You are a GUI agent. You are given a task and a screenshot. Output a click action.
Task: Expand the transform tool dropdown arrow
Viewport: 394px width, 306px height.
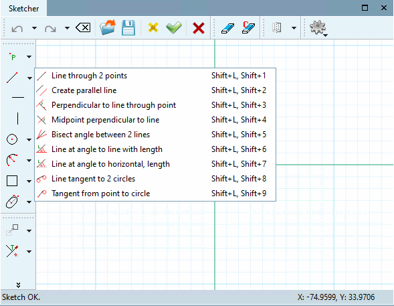click(29, 231)
